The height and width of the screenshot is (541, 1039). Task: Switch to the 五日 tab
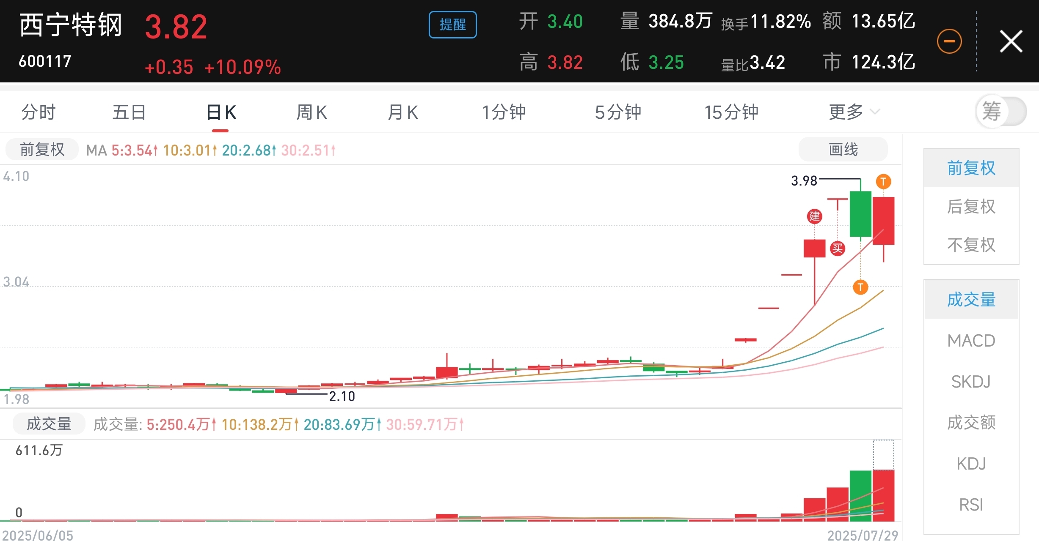point(129,112)
